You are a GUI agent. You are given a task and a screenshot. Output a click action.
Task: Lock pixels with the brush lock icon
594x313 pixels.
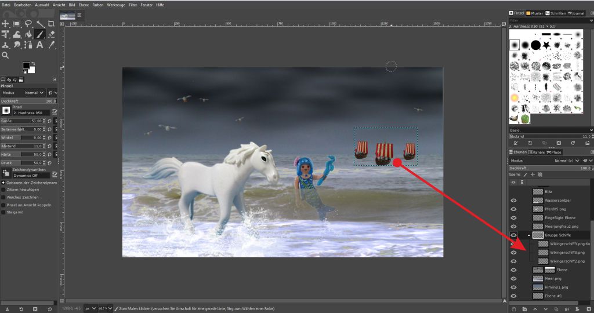click(526, 174)
